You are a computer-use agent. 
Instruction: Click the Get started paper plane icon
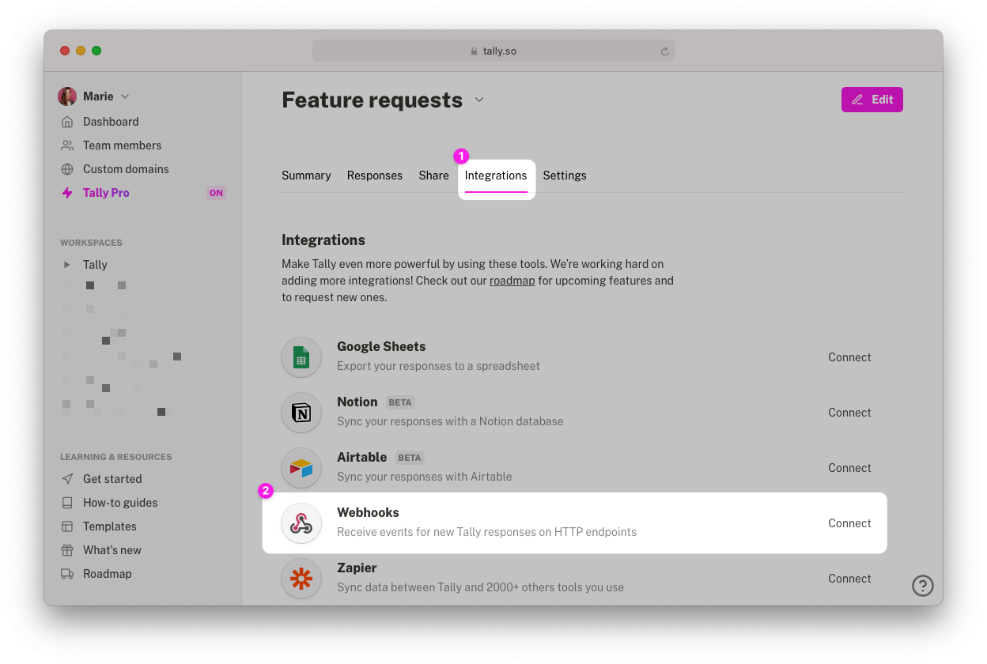[x=67, y=479]
